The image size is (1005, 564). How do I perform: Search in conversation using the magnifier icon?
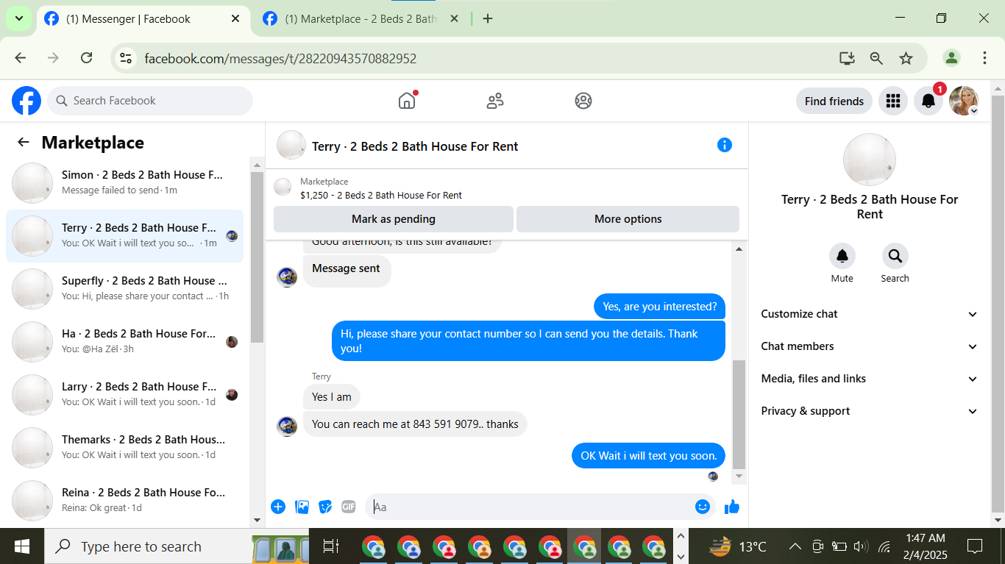coord(895,256)
